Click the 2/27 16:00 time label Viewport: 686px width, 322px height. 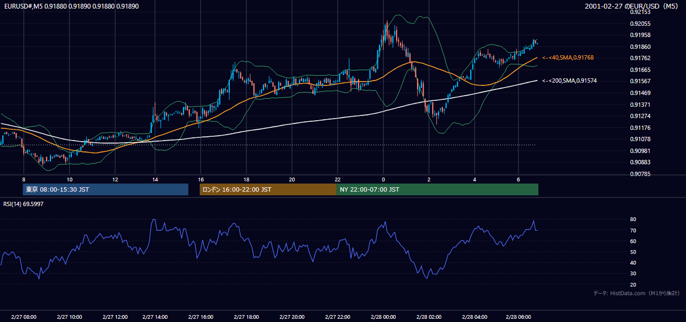tap(201, 317)
